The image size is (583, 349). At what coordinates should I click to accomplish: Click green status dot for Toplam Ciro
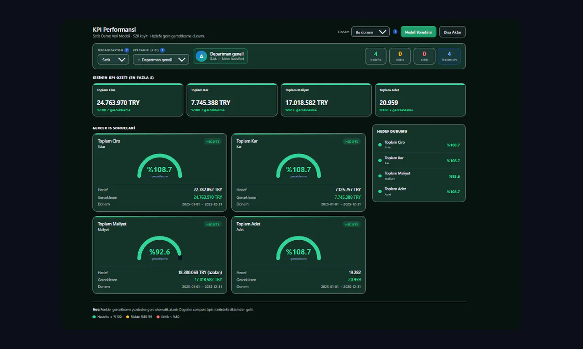(380, 145)
